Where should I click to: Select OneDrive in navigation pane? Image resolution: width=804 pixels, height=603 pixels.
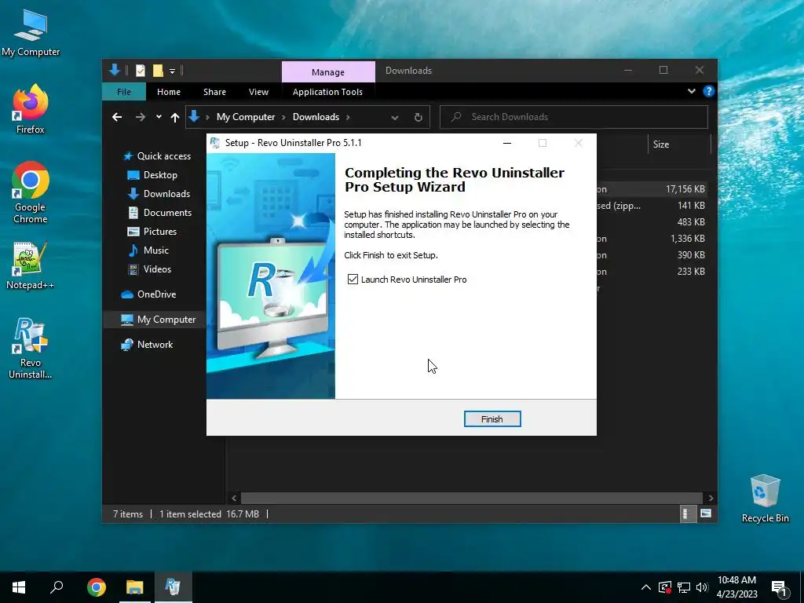point(148,294)
